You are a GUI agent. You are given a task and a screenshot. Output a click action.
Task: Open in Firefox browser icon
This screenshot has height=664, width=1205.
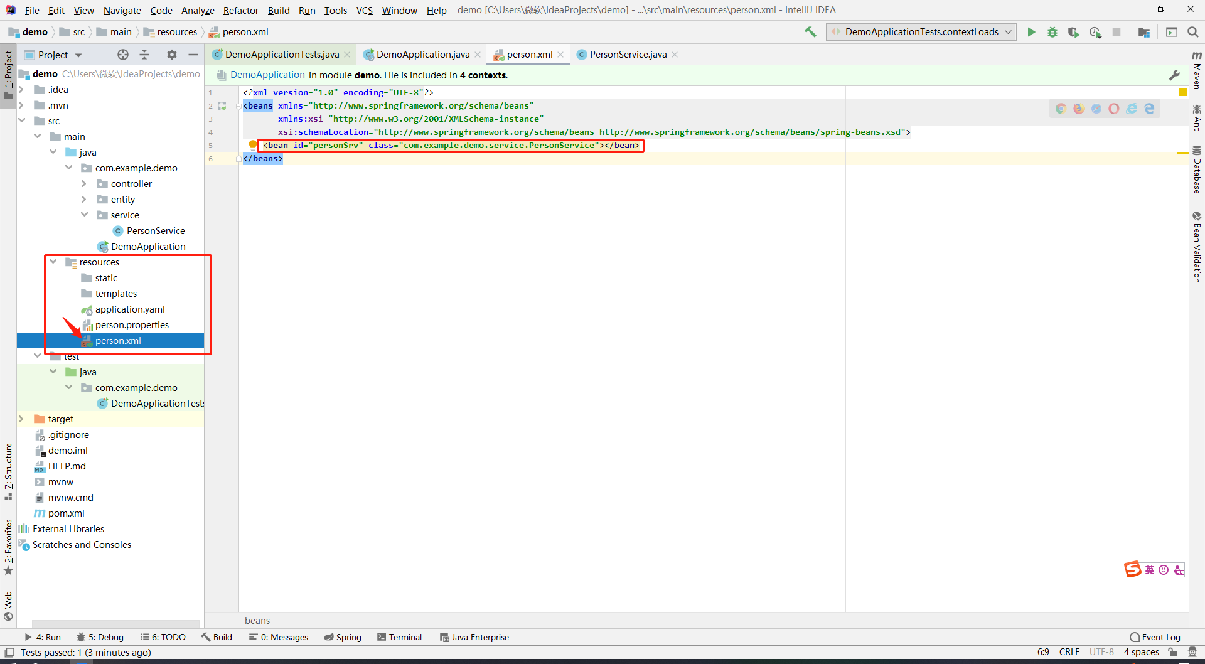click(x=1079, y=109)
